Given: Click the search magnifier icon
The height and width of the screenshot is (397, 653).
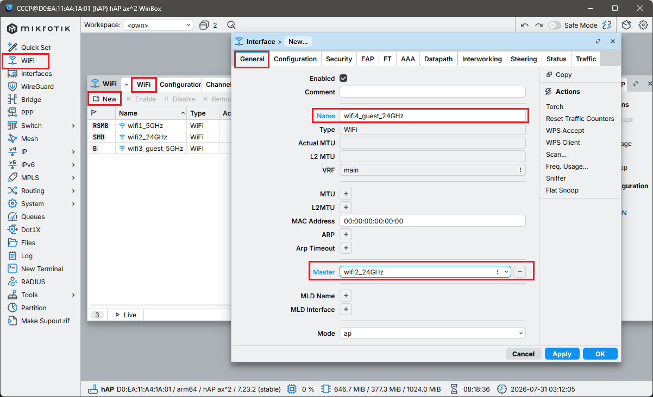Looking at the screenshot, I should tap(231, 25).
